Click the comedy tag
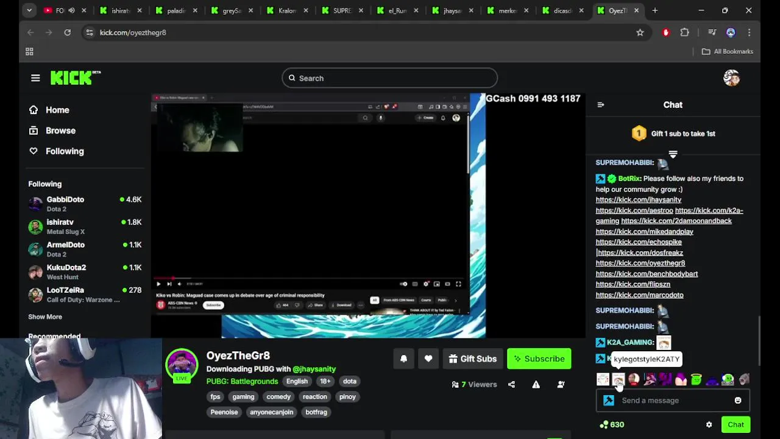The width and height of the screenshot is (780, 439). (x=278, y=397)
